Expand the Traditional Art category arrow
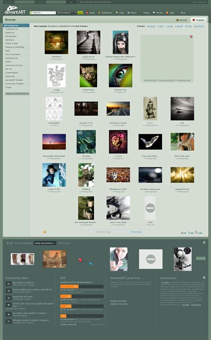Viewport: 211px width, 340px height. [28, 29]
